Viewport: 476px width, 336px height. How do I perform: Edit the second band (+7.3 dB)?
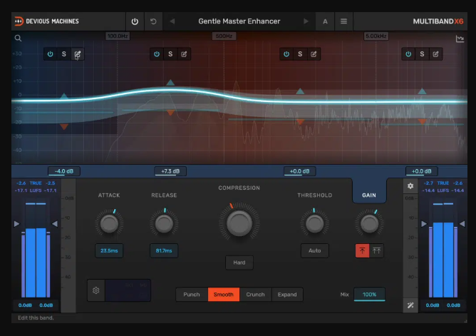coord(184,54)
